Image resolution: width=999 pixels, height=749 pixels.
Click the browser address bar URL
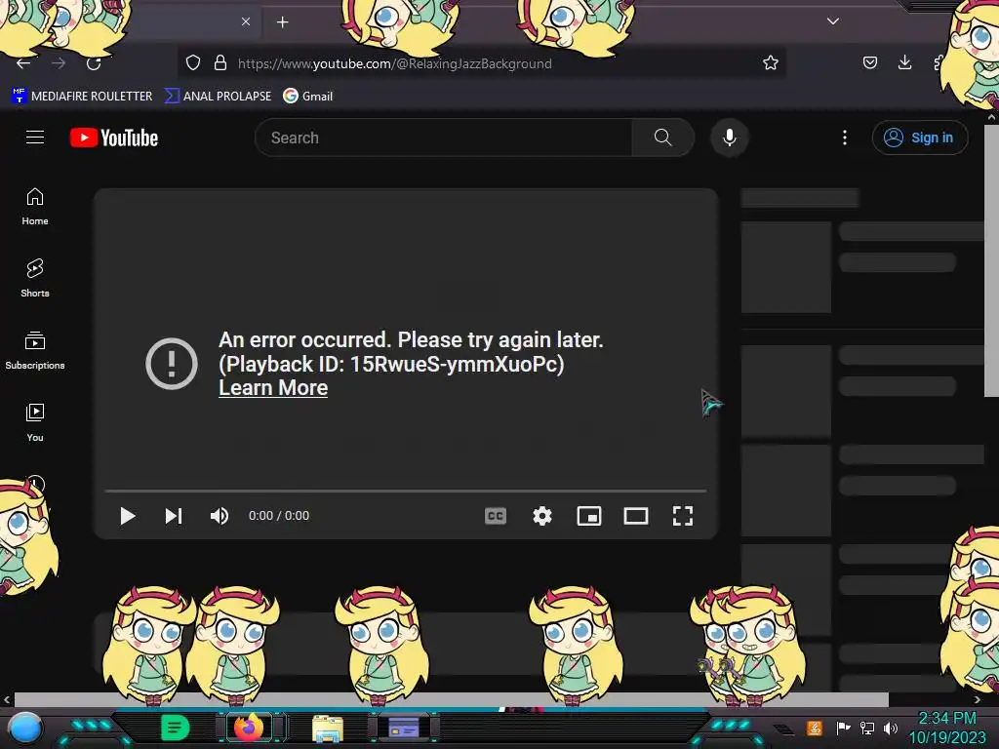pos(394,63)
